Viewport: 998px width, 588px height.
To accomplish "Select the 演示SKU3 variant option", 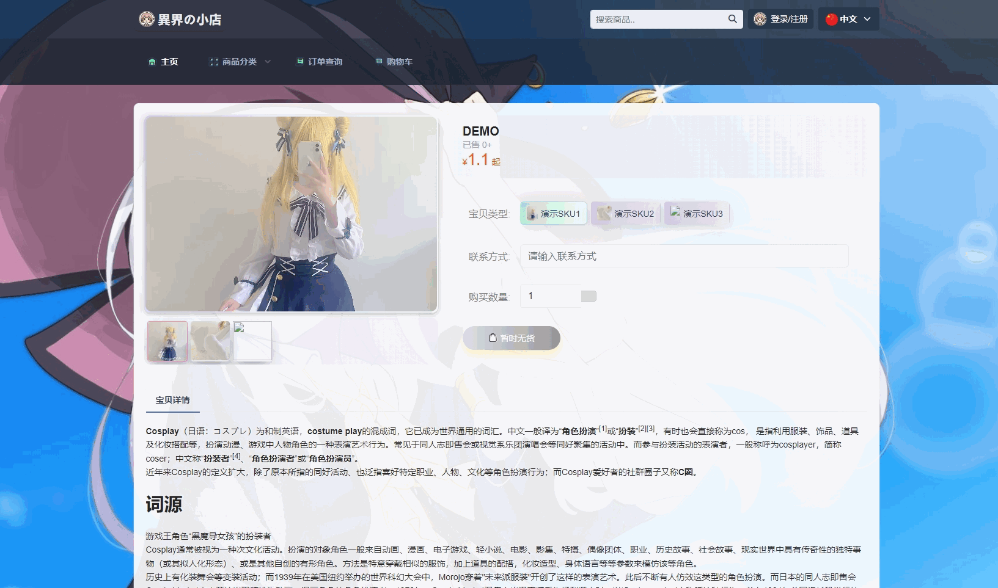I will point(697,213).
